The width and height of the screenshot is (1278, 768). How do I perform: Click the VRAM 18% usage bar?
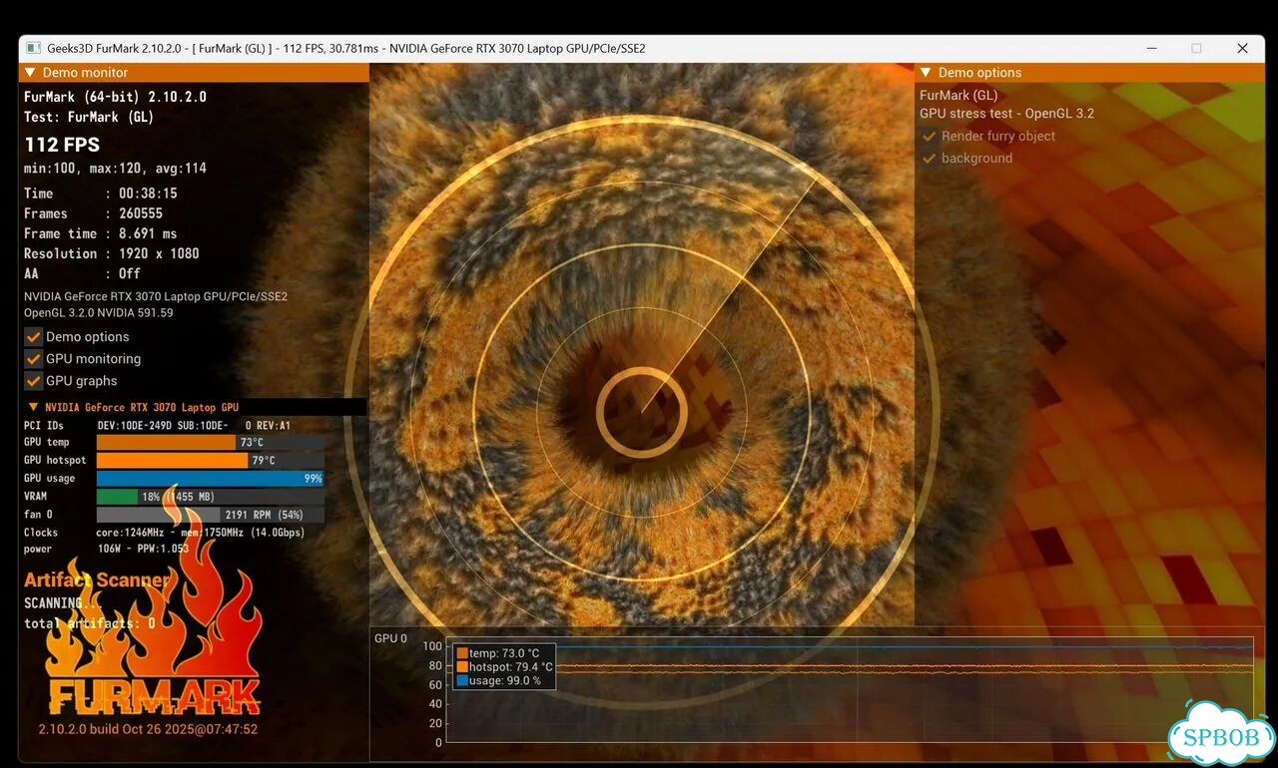coord(211,497)
